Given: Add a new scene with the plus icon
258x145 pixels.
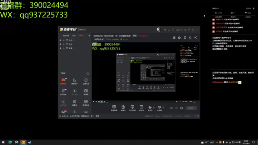Looking at the screenshot, I should point(89,35).
